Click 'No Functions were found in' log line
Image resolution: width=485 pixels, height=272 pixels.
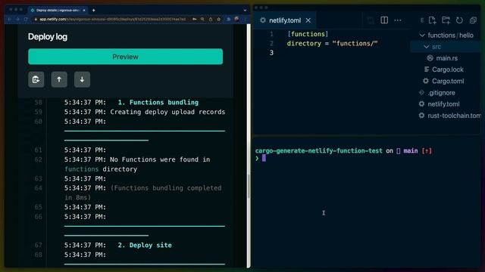(x=160, y=159)
